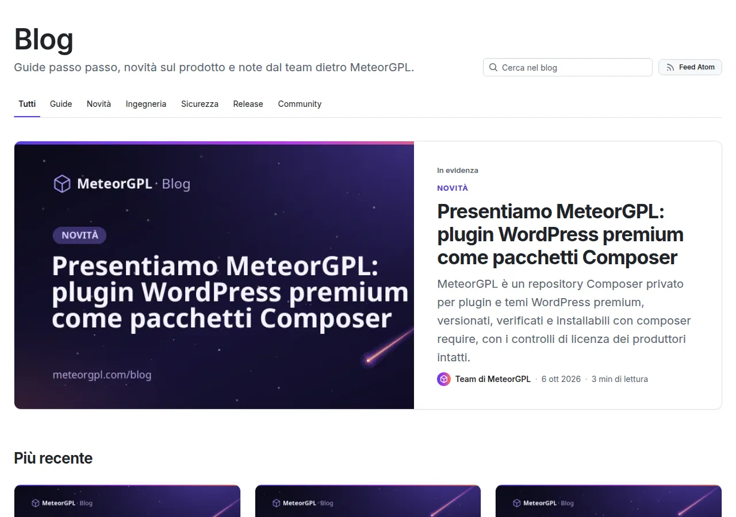
Task: Click the 6 ott 2026 date
Action: point(561,379)
